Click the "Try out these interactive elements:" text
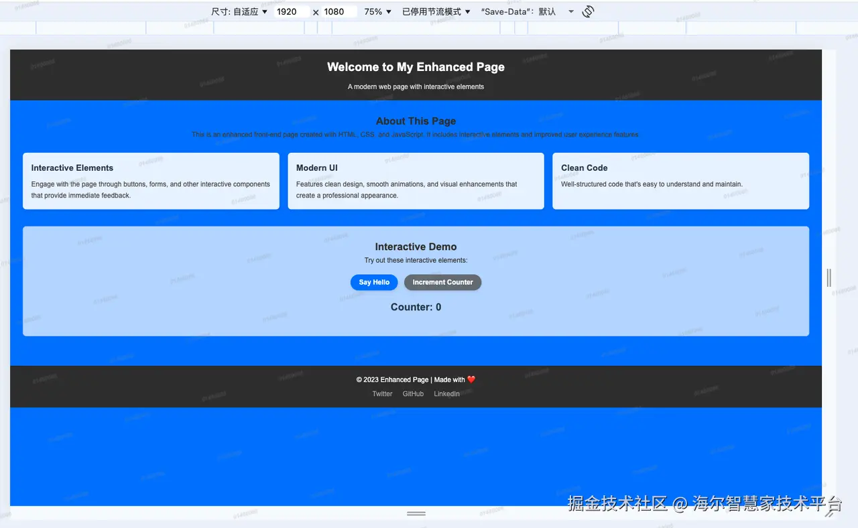 pyautogui.click(x=416, y=261)
